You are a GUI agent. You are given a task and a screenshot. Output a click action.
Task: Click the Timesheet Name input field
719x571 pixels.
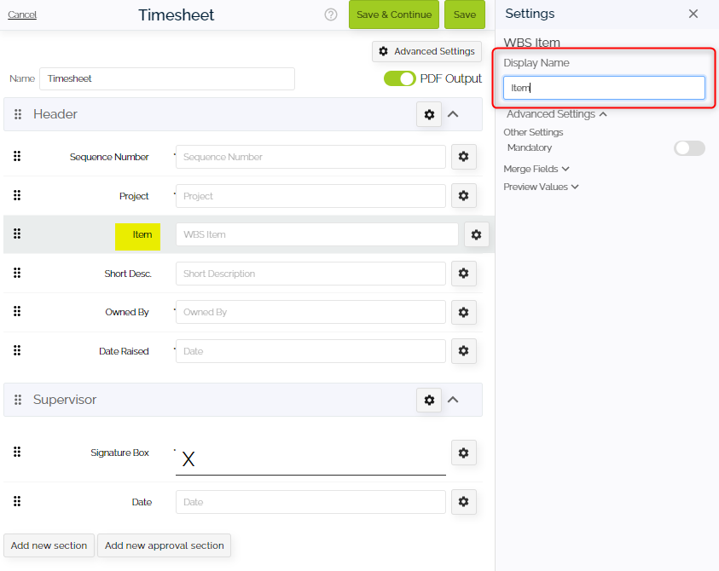(167, 78)
